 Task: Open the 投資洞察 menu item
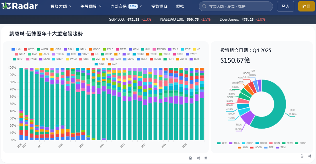point(159,6)
